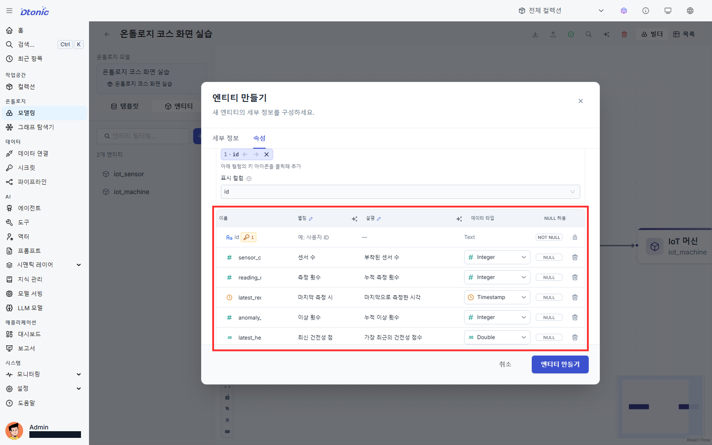Image resolution: width=712 pixels, height=445 pixels.
Task: Open Graph Explorer in sidebar
Action: pyautogui.click(x=44, y=127)
